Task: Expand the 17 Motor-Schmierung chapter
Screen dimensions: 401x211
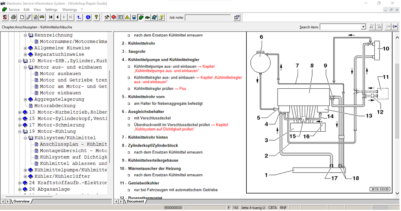Action: (x=20, y=125)
